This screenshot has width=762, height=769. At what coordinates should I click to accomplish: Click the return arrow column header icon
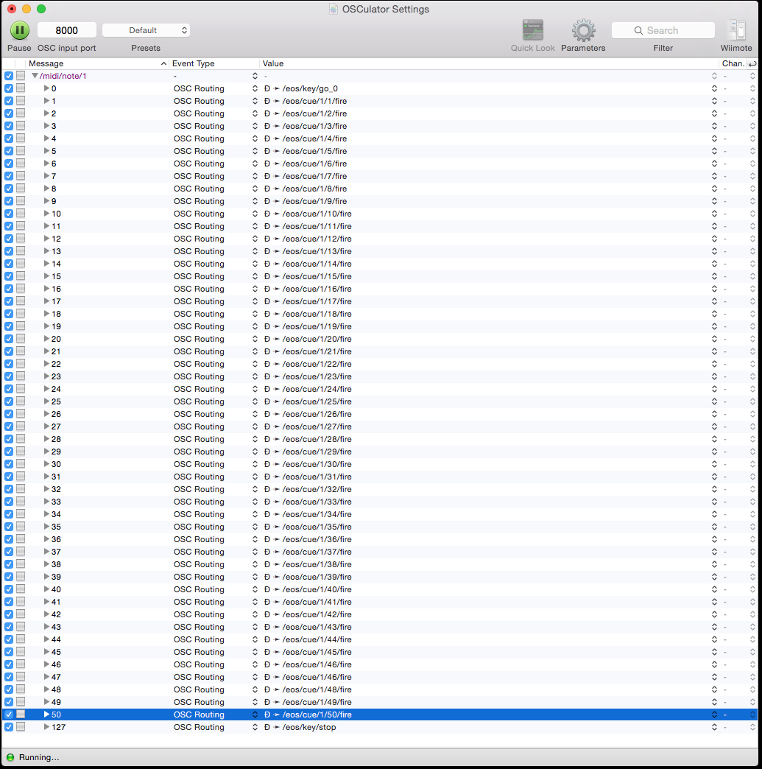click(x=752, y=64)
